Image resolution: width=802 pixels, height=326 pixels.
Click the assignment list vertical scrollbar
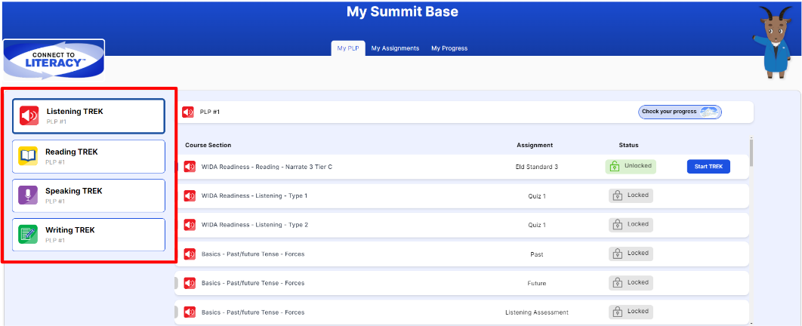(751, 152)
